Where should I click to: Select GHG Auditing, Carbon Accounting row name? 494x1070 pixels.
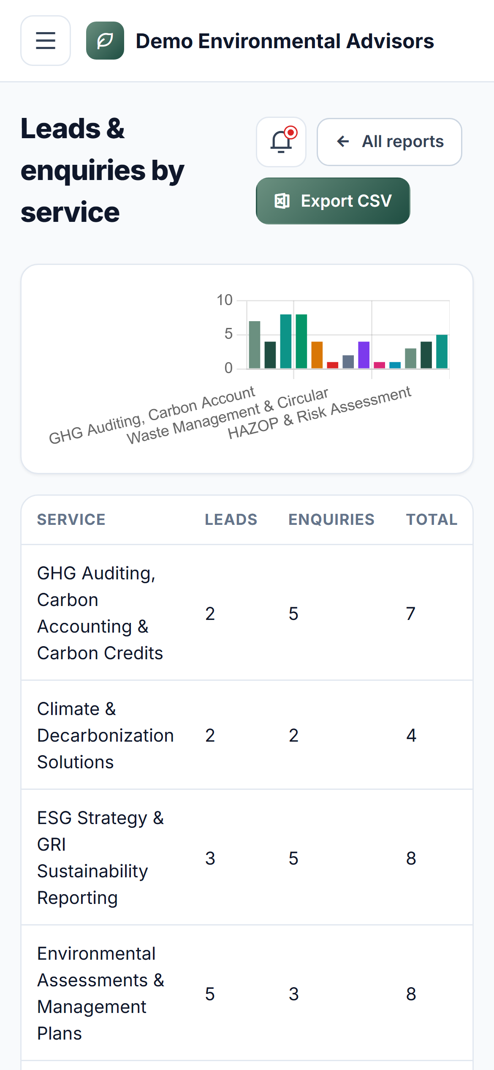pyautogui.click(x=100, y=613)
